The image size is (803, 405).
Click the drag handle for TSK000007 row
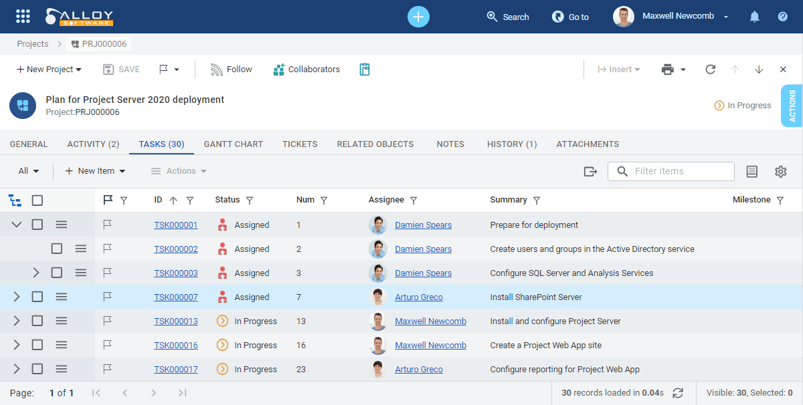[x=62, y=297]
